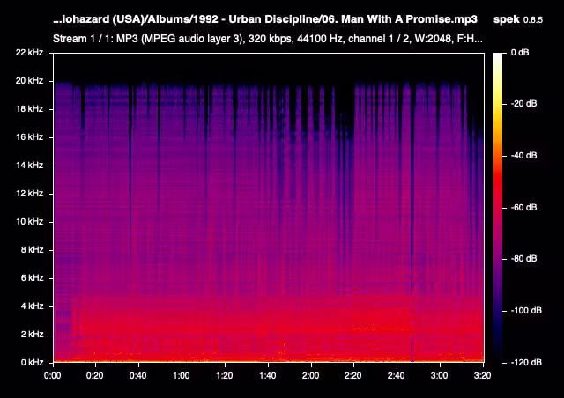Image resolution: width=564 pixels, height=398 pixels.
Task: Click the version number 0.8.5
Action: 533,19
